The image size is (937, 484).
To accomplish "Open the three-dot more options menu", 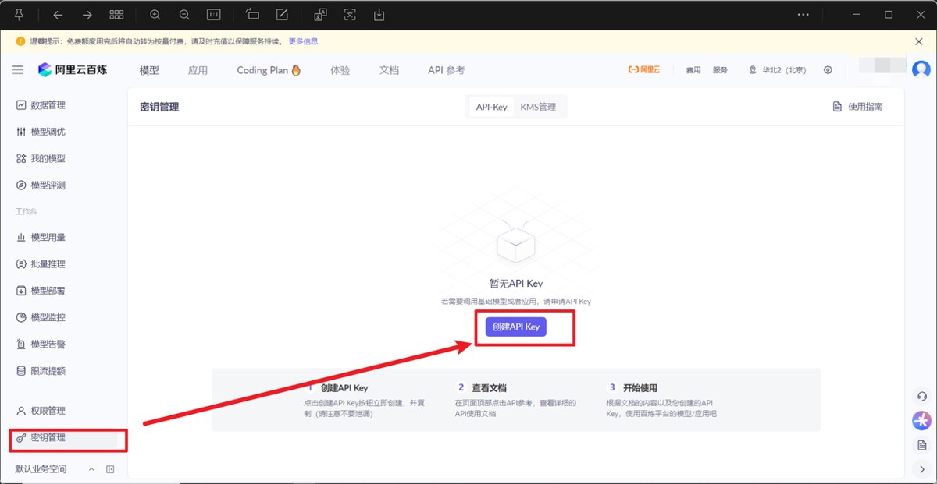I will tap(803, 14).
